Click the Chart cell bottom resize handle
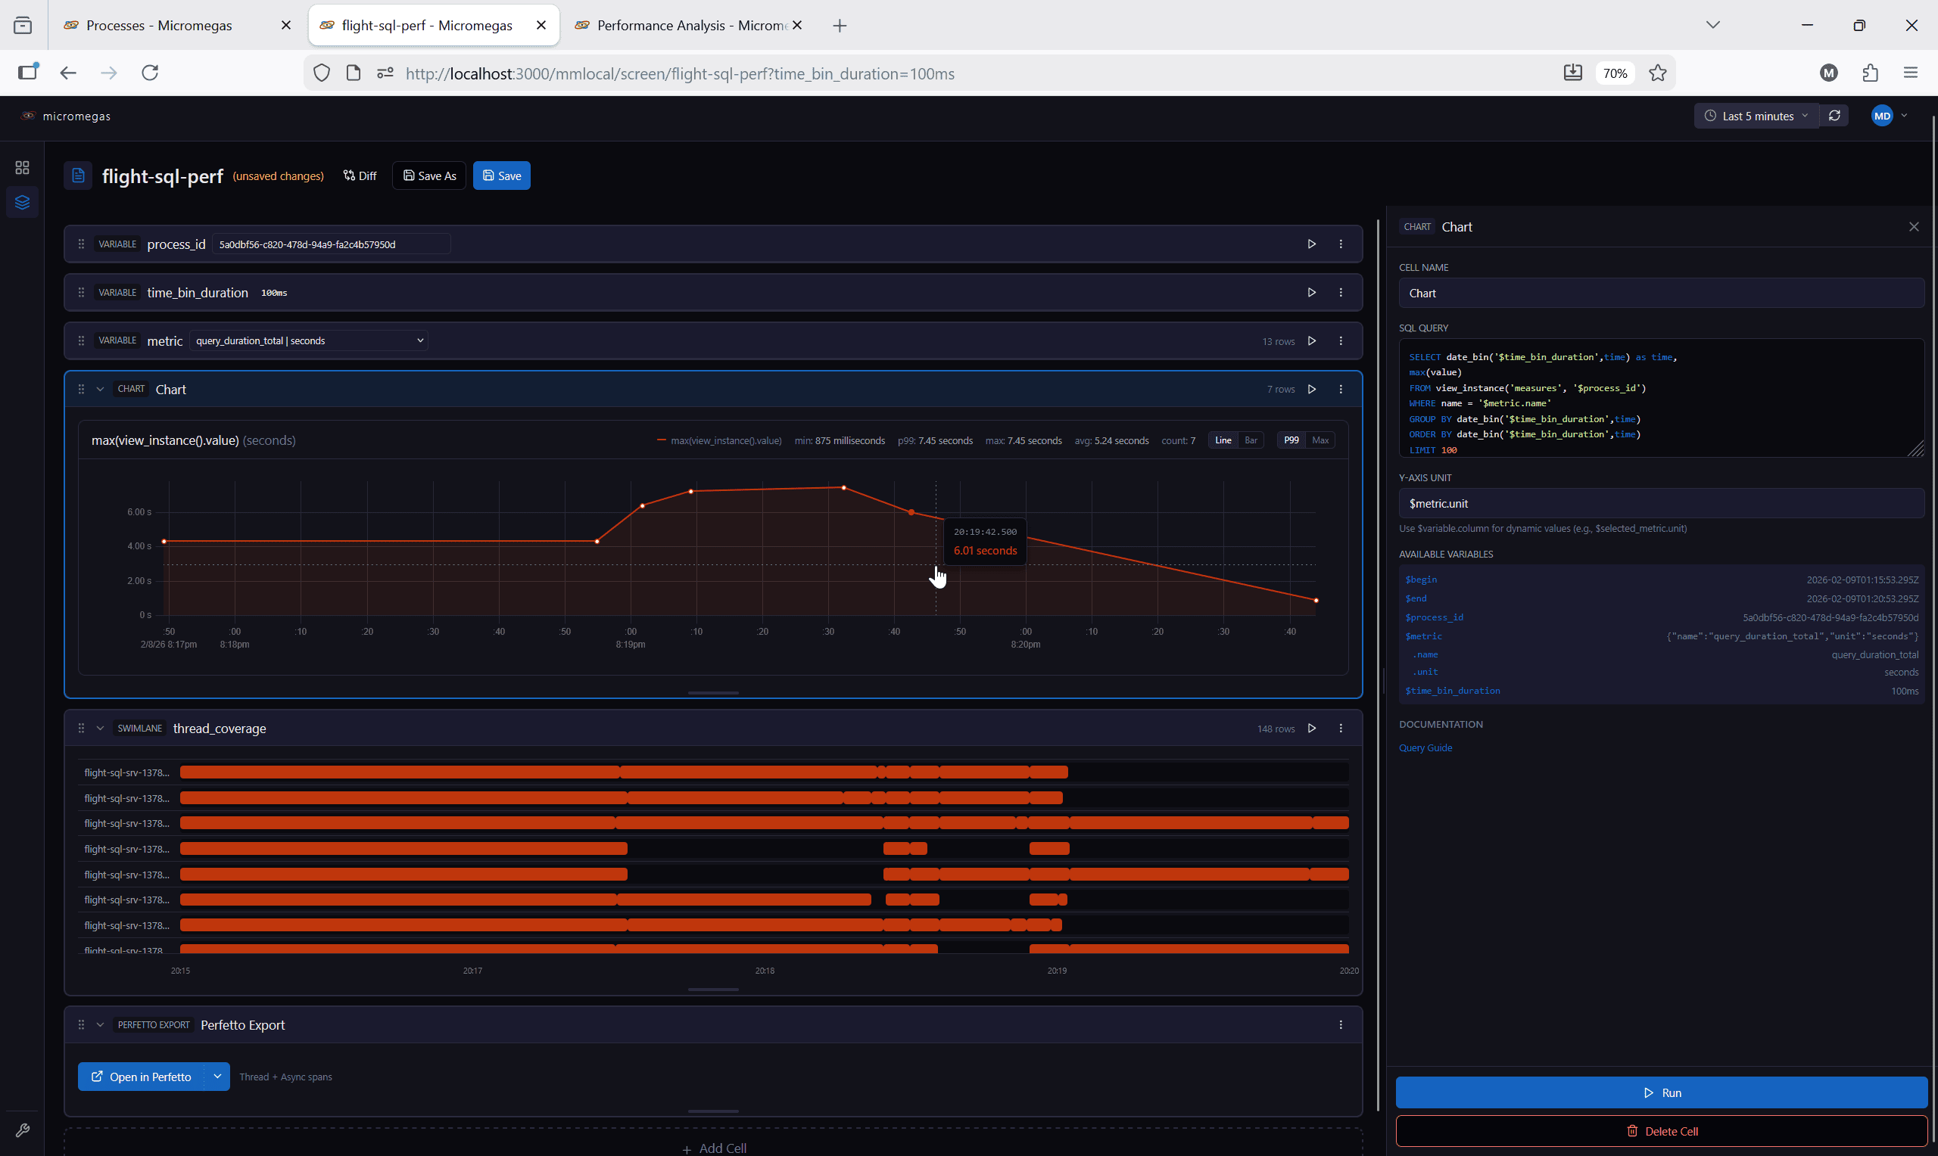Screen dimensions: 1938x1156 point(713,691)
